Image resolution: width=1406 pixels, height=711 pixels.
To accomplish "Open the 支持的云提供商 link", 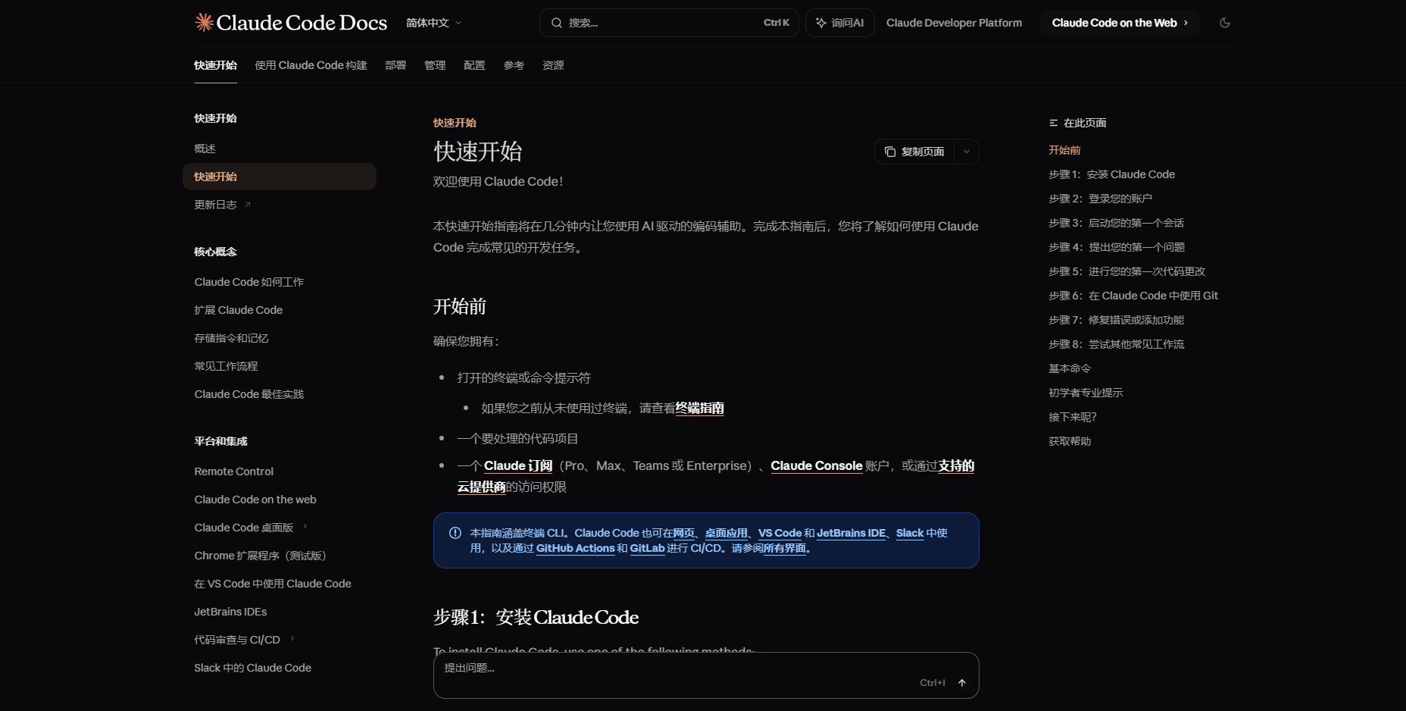I will tap(956, 466).
